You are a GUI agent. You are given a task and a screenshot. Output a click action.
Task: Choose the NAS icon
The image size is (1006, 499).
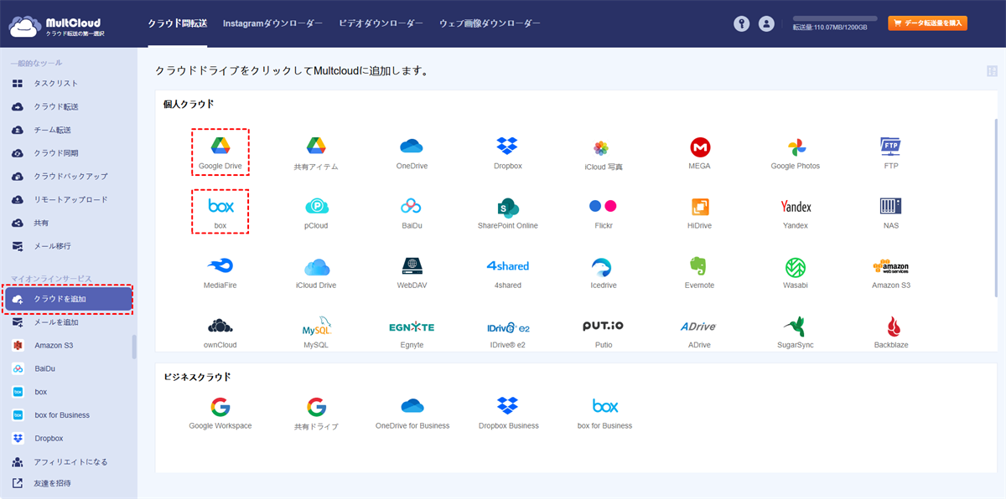coord(890,213)
